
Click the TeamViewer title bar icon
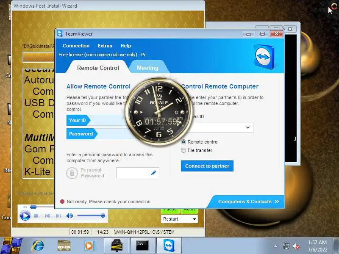[x=60, y=34]
